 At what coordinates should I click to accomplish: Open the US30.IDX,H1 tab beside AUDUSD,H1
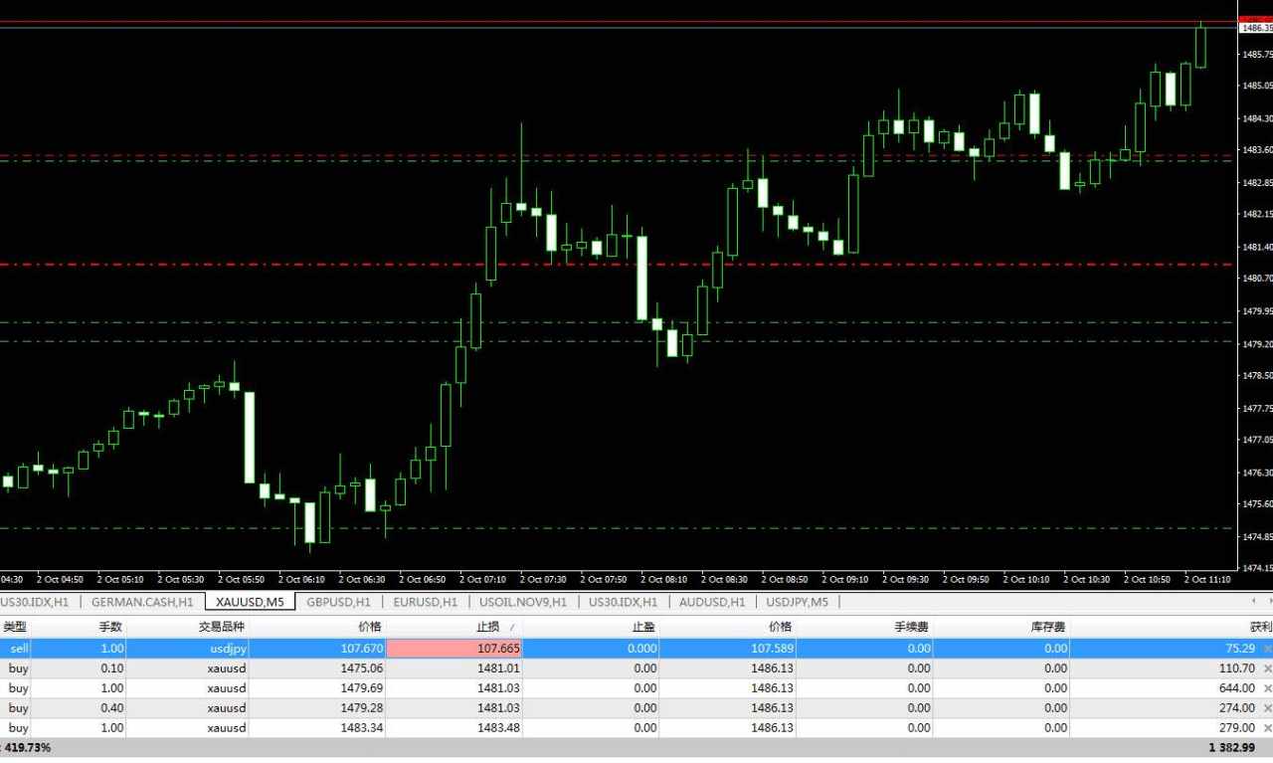coord(623,602)
